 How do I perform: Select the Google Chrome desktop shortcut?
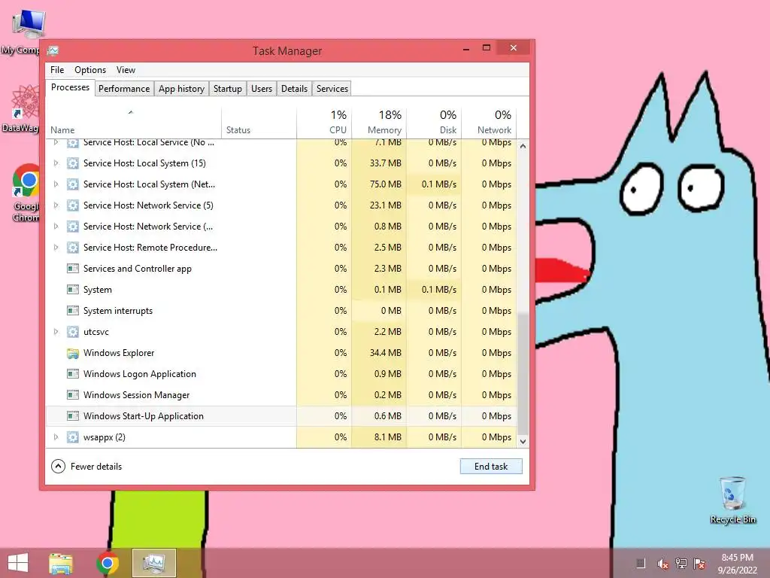[26, 192]
